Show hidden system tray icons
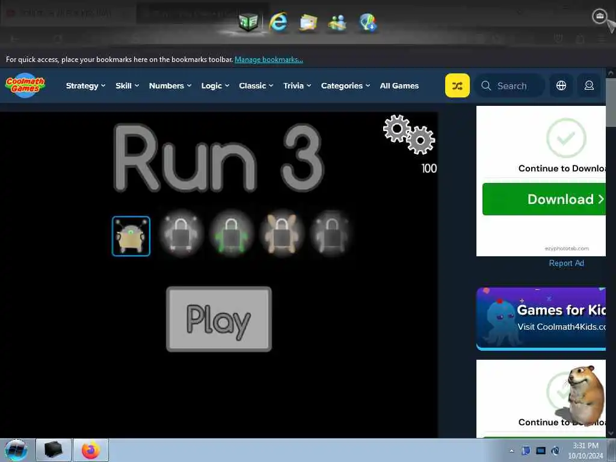616x462 pixels. coord(511,451)
